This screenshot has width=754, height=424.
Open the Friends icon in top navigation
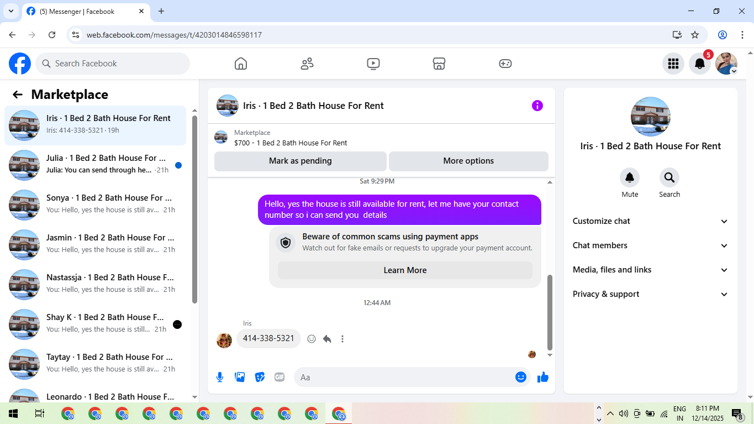click(x=307, y=64)
